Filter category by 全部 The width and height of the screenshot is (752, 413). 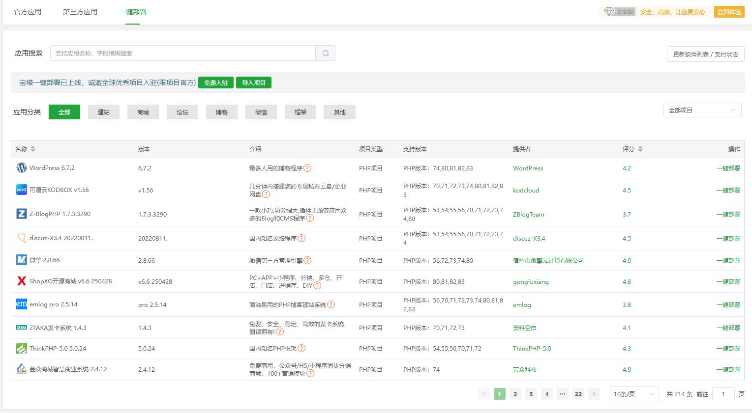click(x=64, y=112)
